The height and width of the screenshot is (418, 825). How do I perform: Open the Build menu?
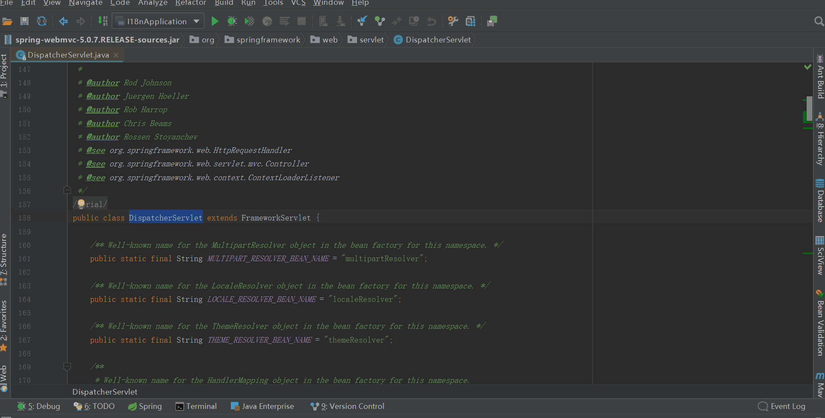click(224, 3)
